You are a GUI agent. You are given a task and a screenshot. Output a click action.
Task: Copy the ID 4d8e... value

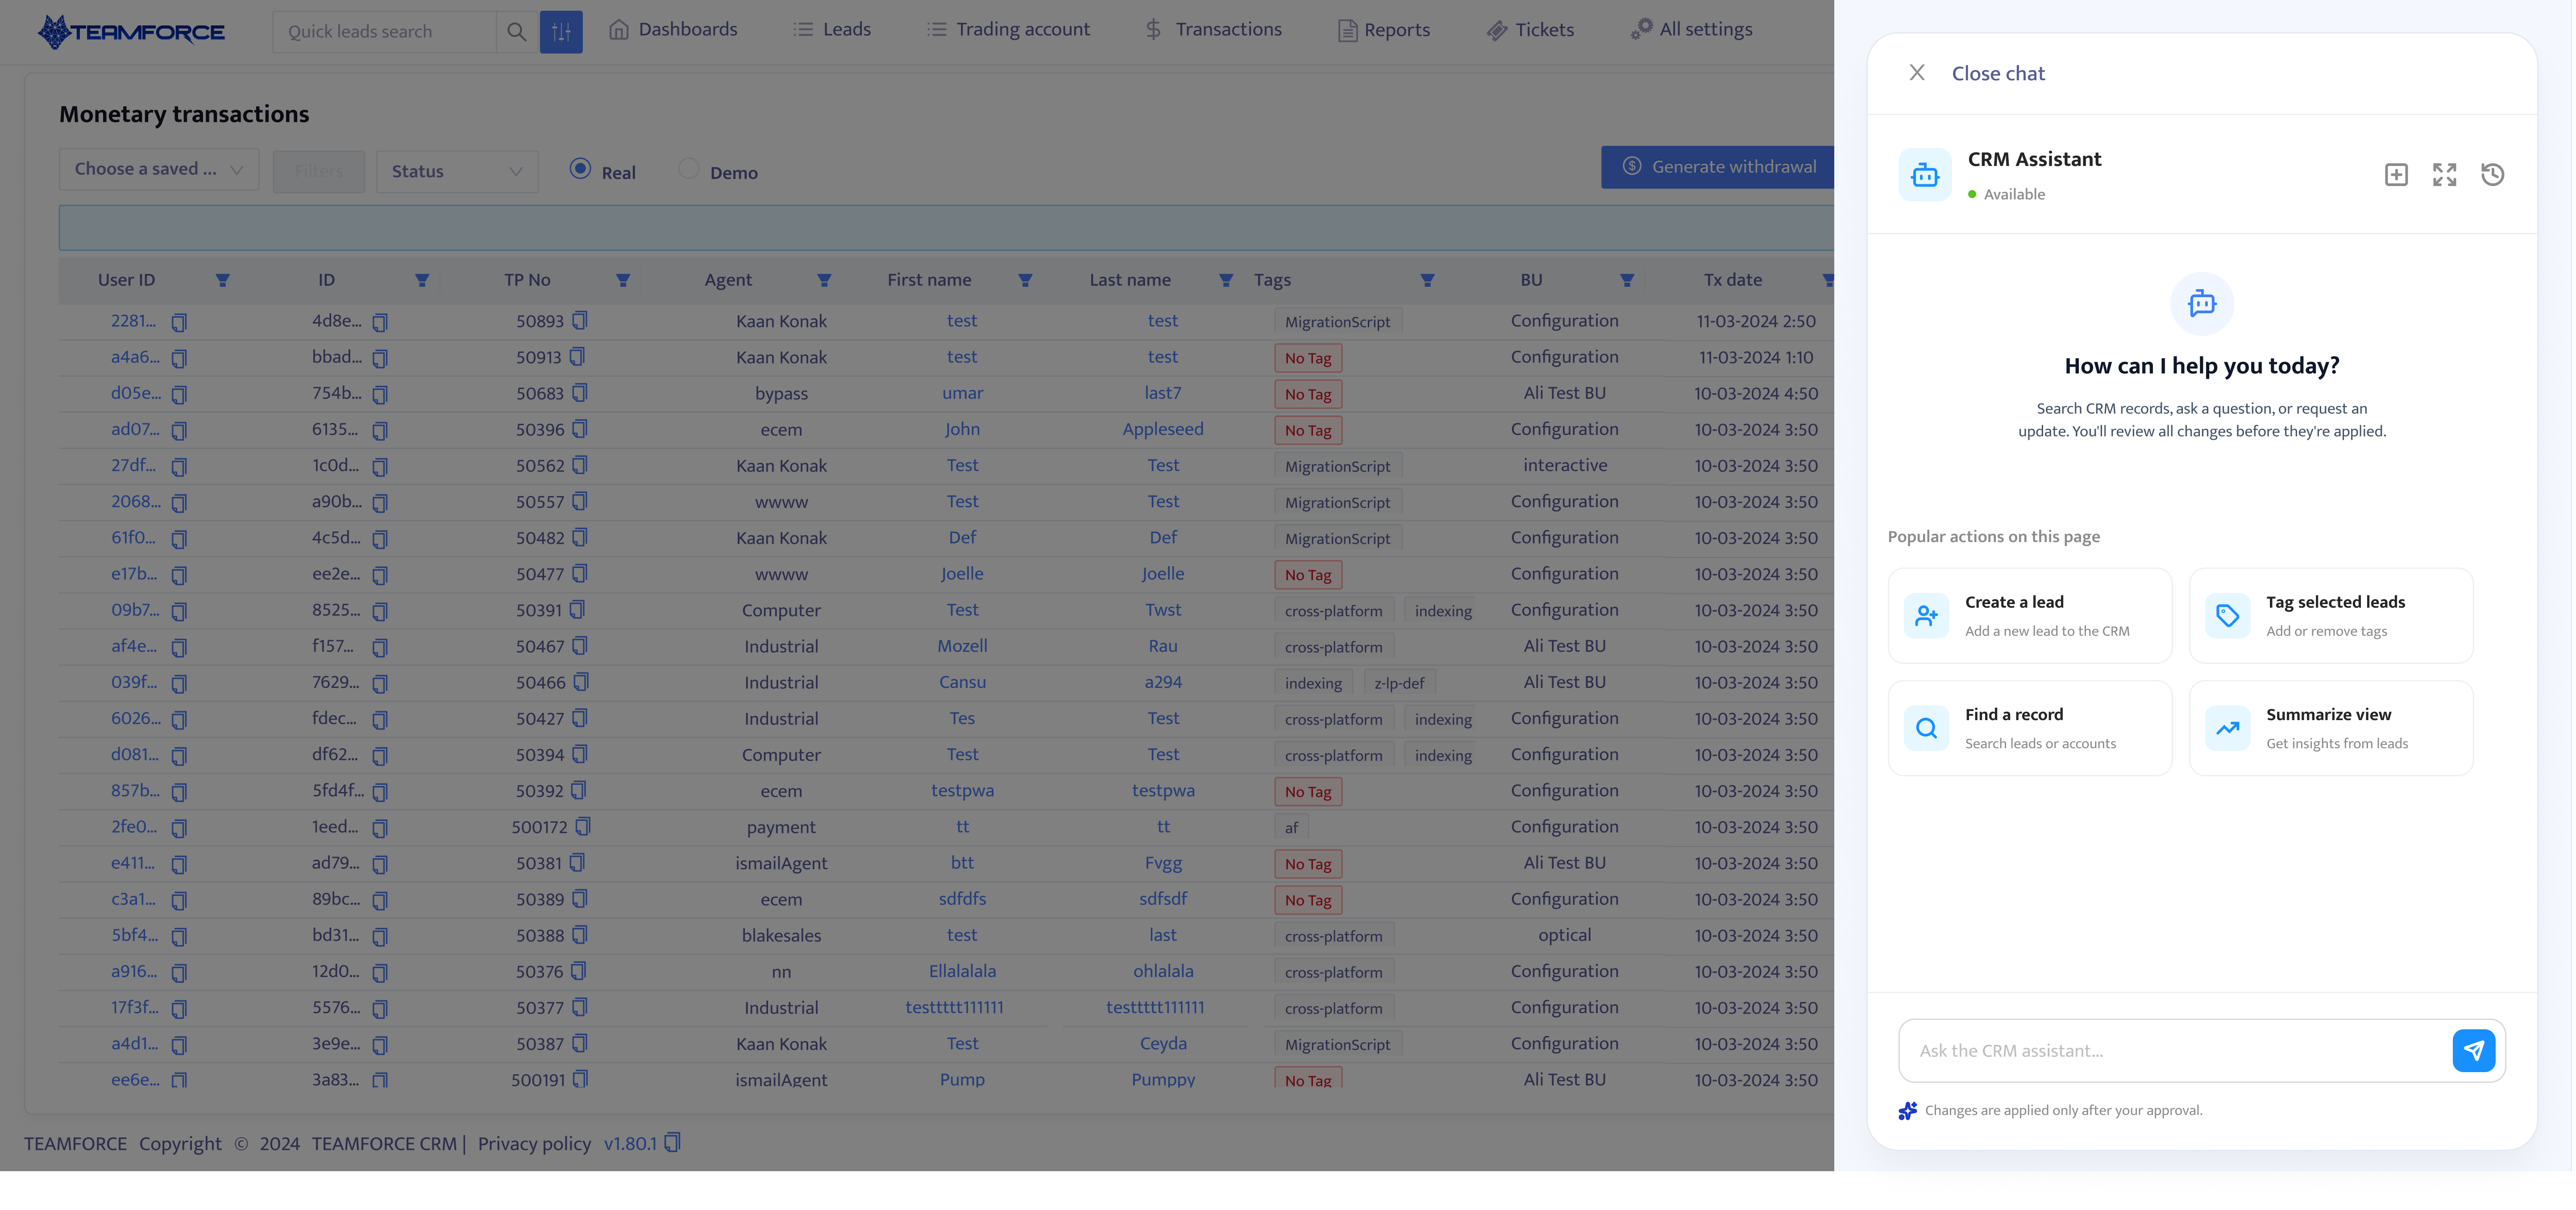coord(380,322)
